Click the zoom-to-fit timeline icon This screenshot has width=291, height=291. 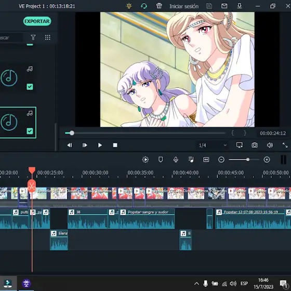point(206,160)
